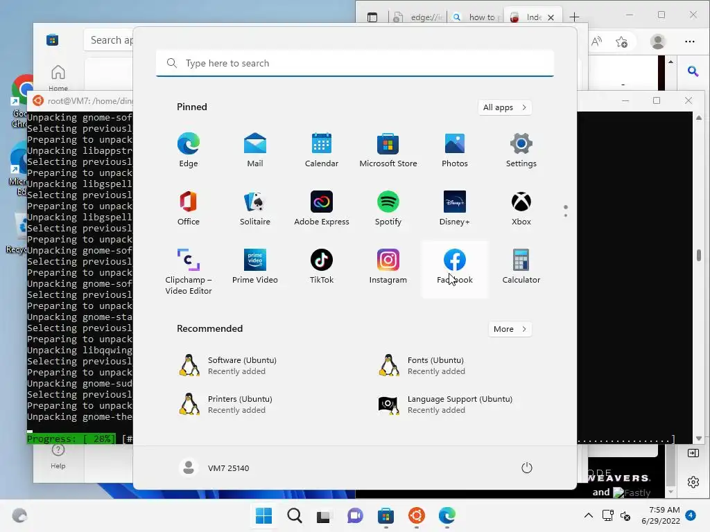This screenshot has width=710, height=532.
Task: Click scroll down arrow of terminal window
Action: (x=699, y=438)
